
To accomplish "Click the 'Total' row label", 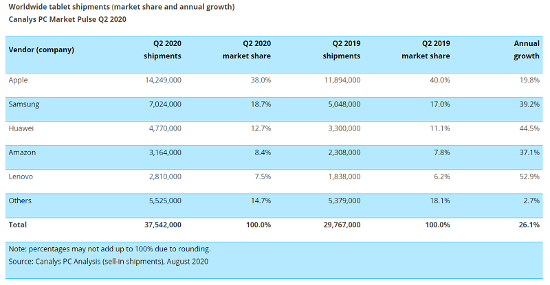I will coord(18,225).
